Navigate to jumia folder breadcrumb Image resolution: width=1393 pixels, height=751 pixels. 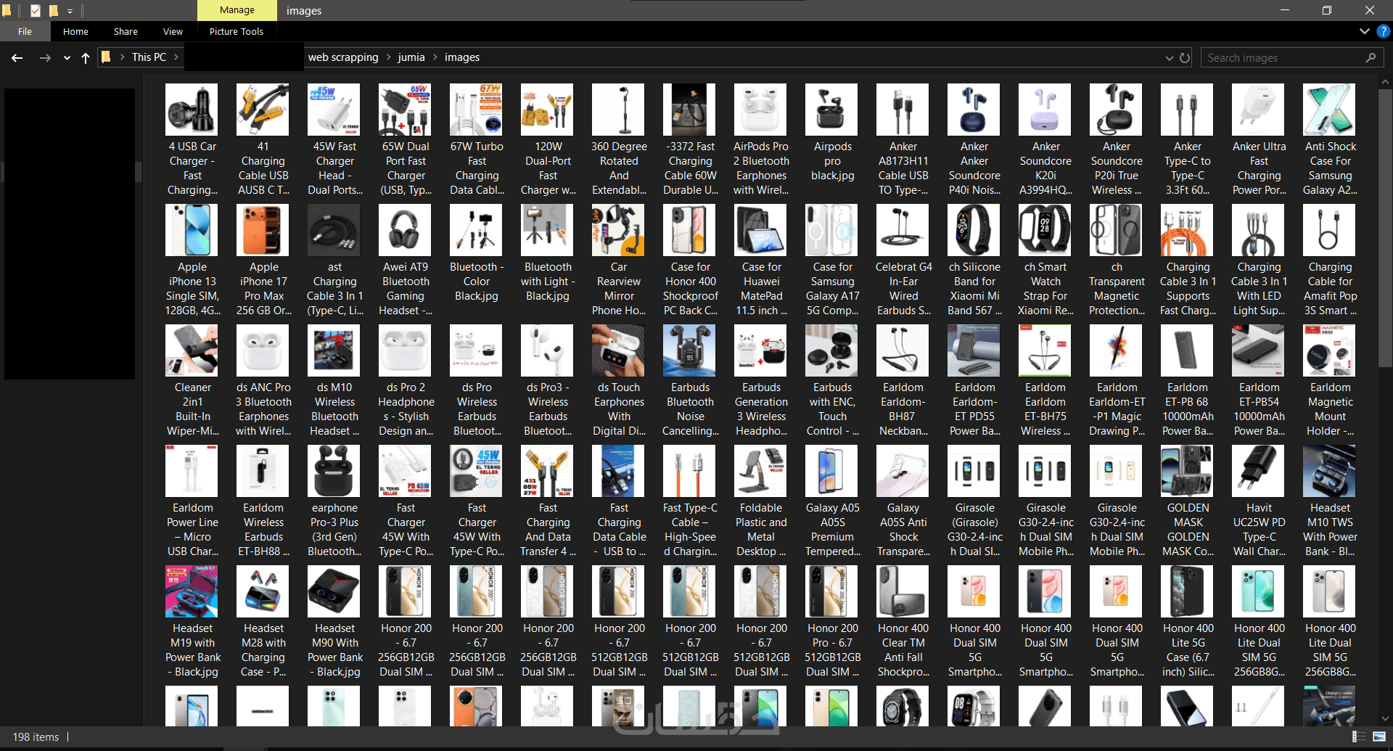pos(411,57)
